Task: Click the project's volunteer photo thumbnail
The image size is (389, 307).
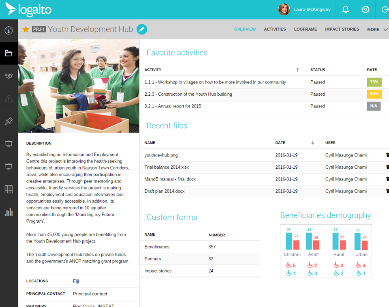Action: [x=79, y=86]
